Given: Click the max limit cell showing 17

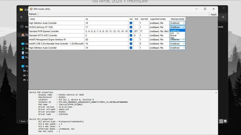Looking at the screenshot, I should 144,31.
